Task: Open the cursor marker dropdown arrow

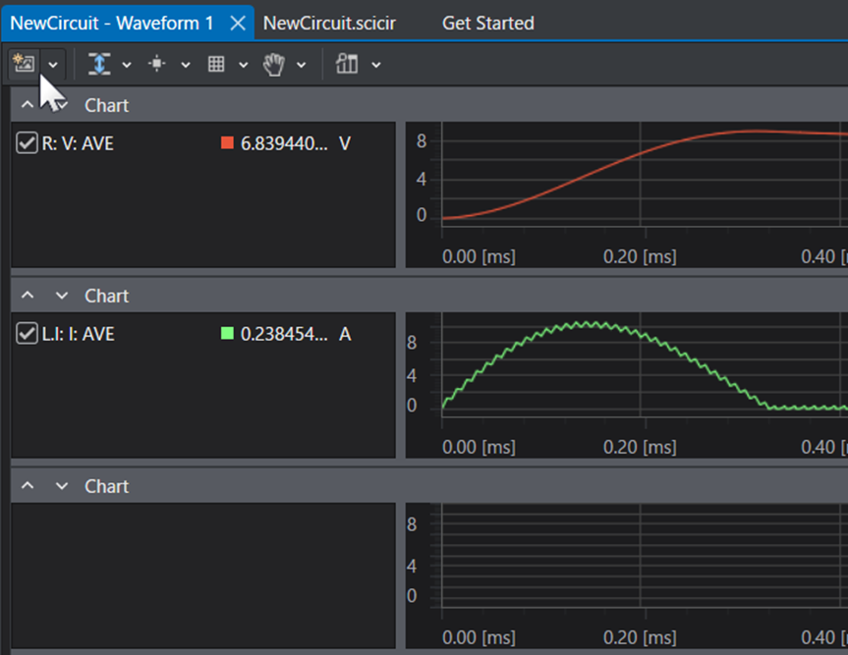Action: [186, 65]
